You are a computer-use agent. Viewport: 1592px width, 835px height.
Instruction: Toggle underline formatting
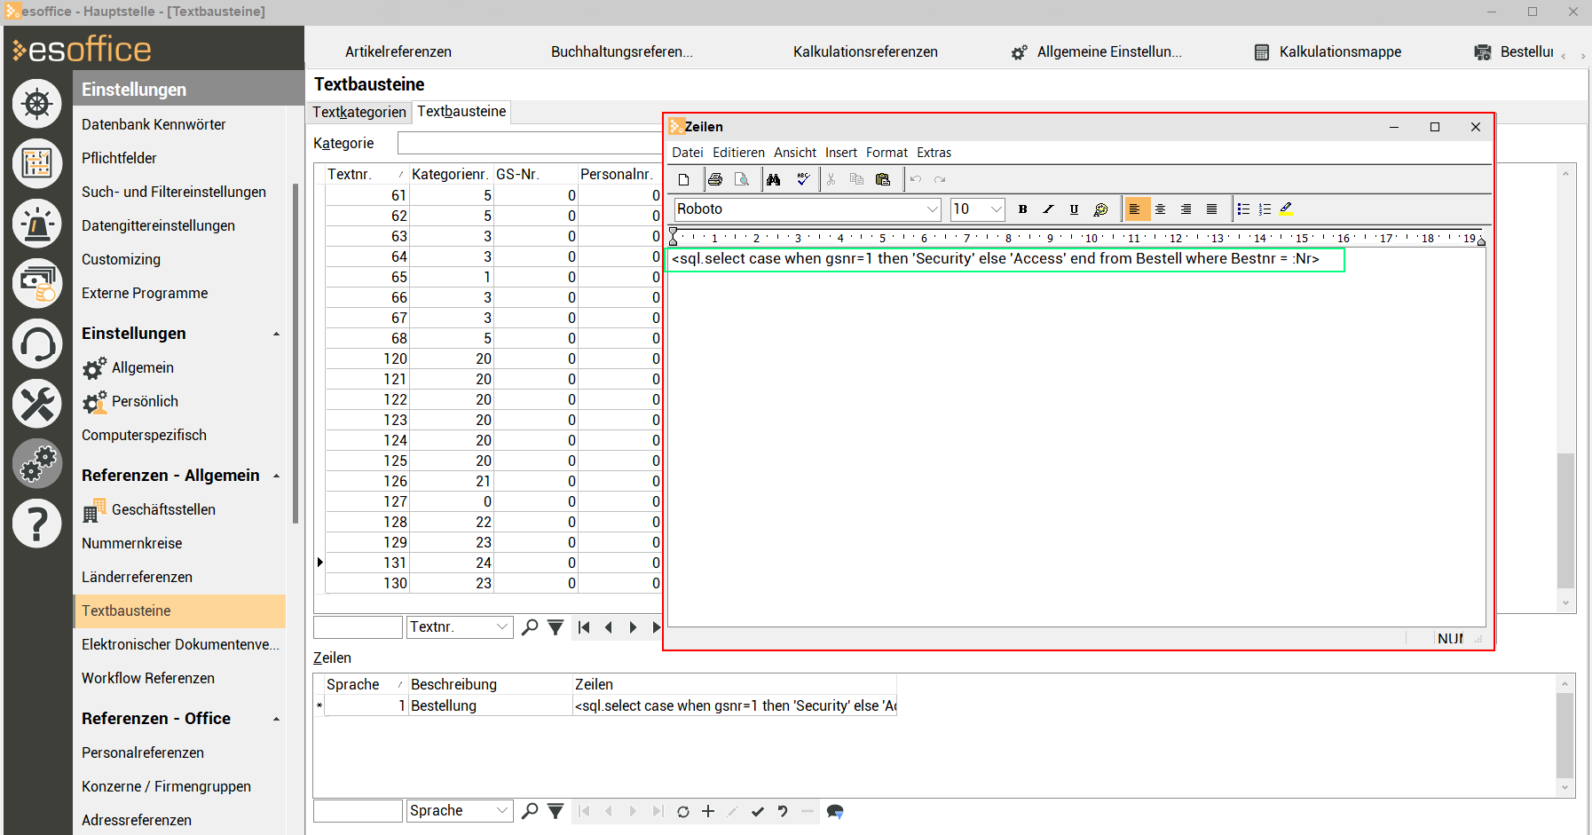1074,209
